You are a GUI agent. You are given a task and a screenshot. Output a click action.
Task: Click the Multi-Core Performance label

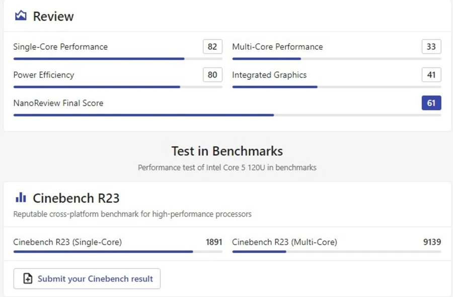(x=277, y=47)
